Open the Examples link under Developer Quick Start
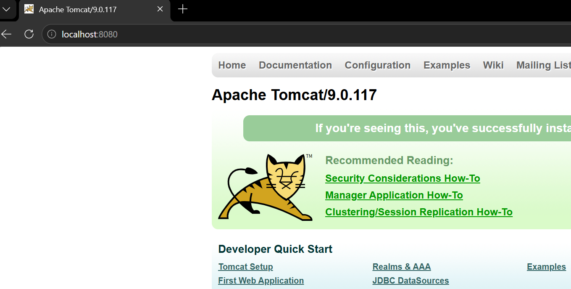Image resolution: width=571 pixels, height=289 pixels. 546,267
